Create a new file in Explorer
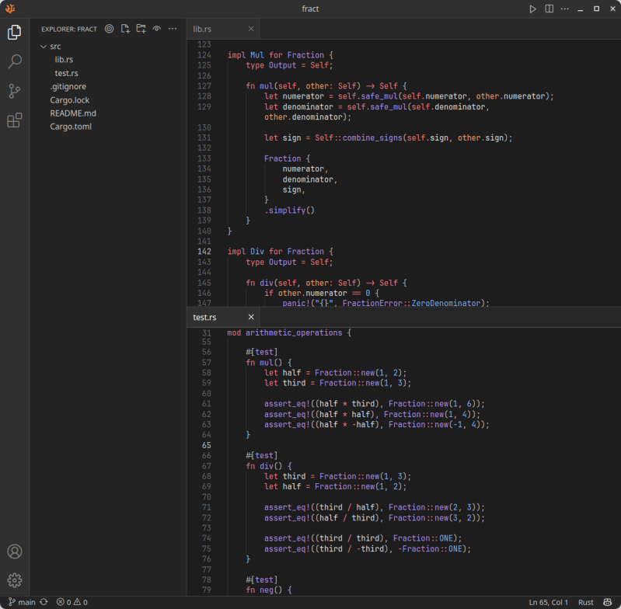Image resolution: width=621 pixels, height=609 pixels. [x=125, y=29]
